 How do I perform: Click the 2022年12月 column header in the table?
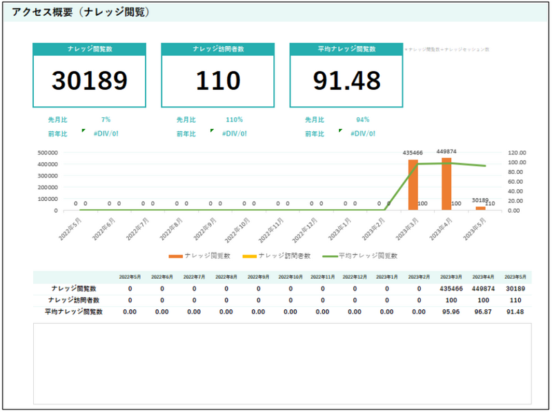(x=355, y=277)
